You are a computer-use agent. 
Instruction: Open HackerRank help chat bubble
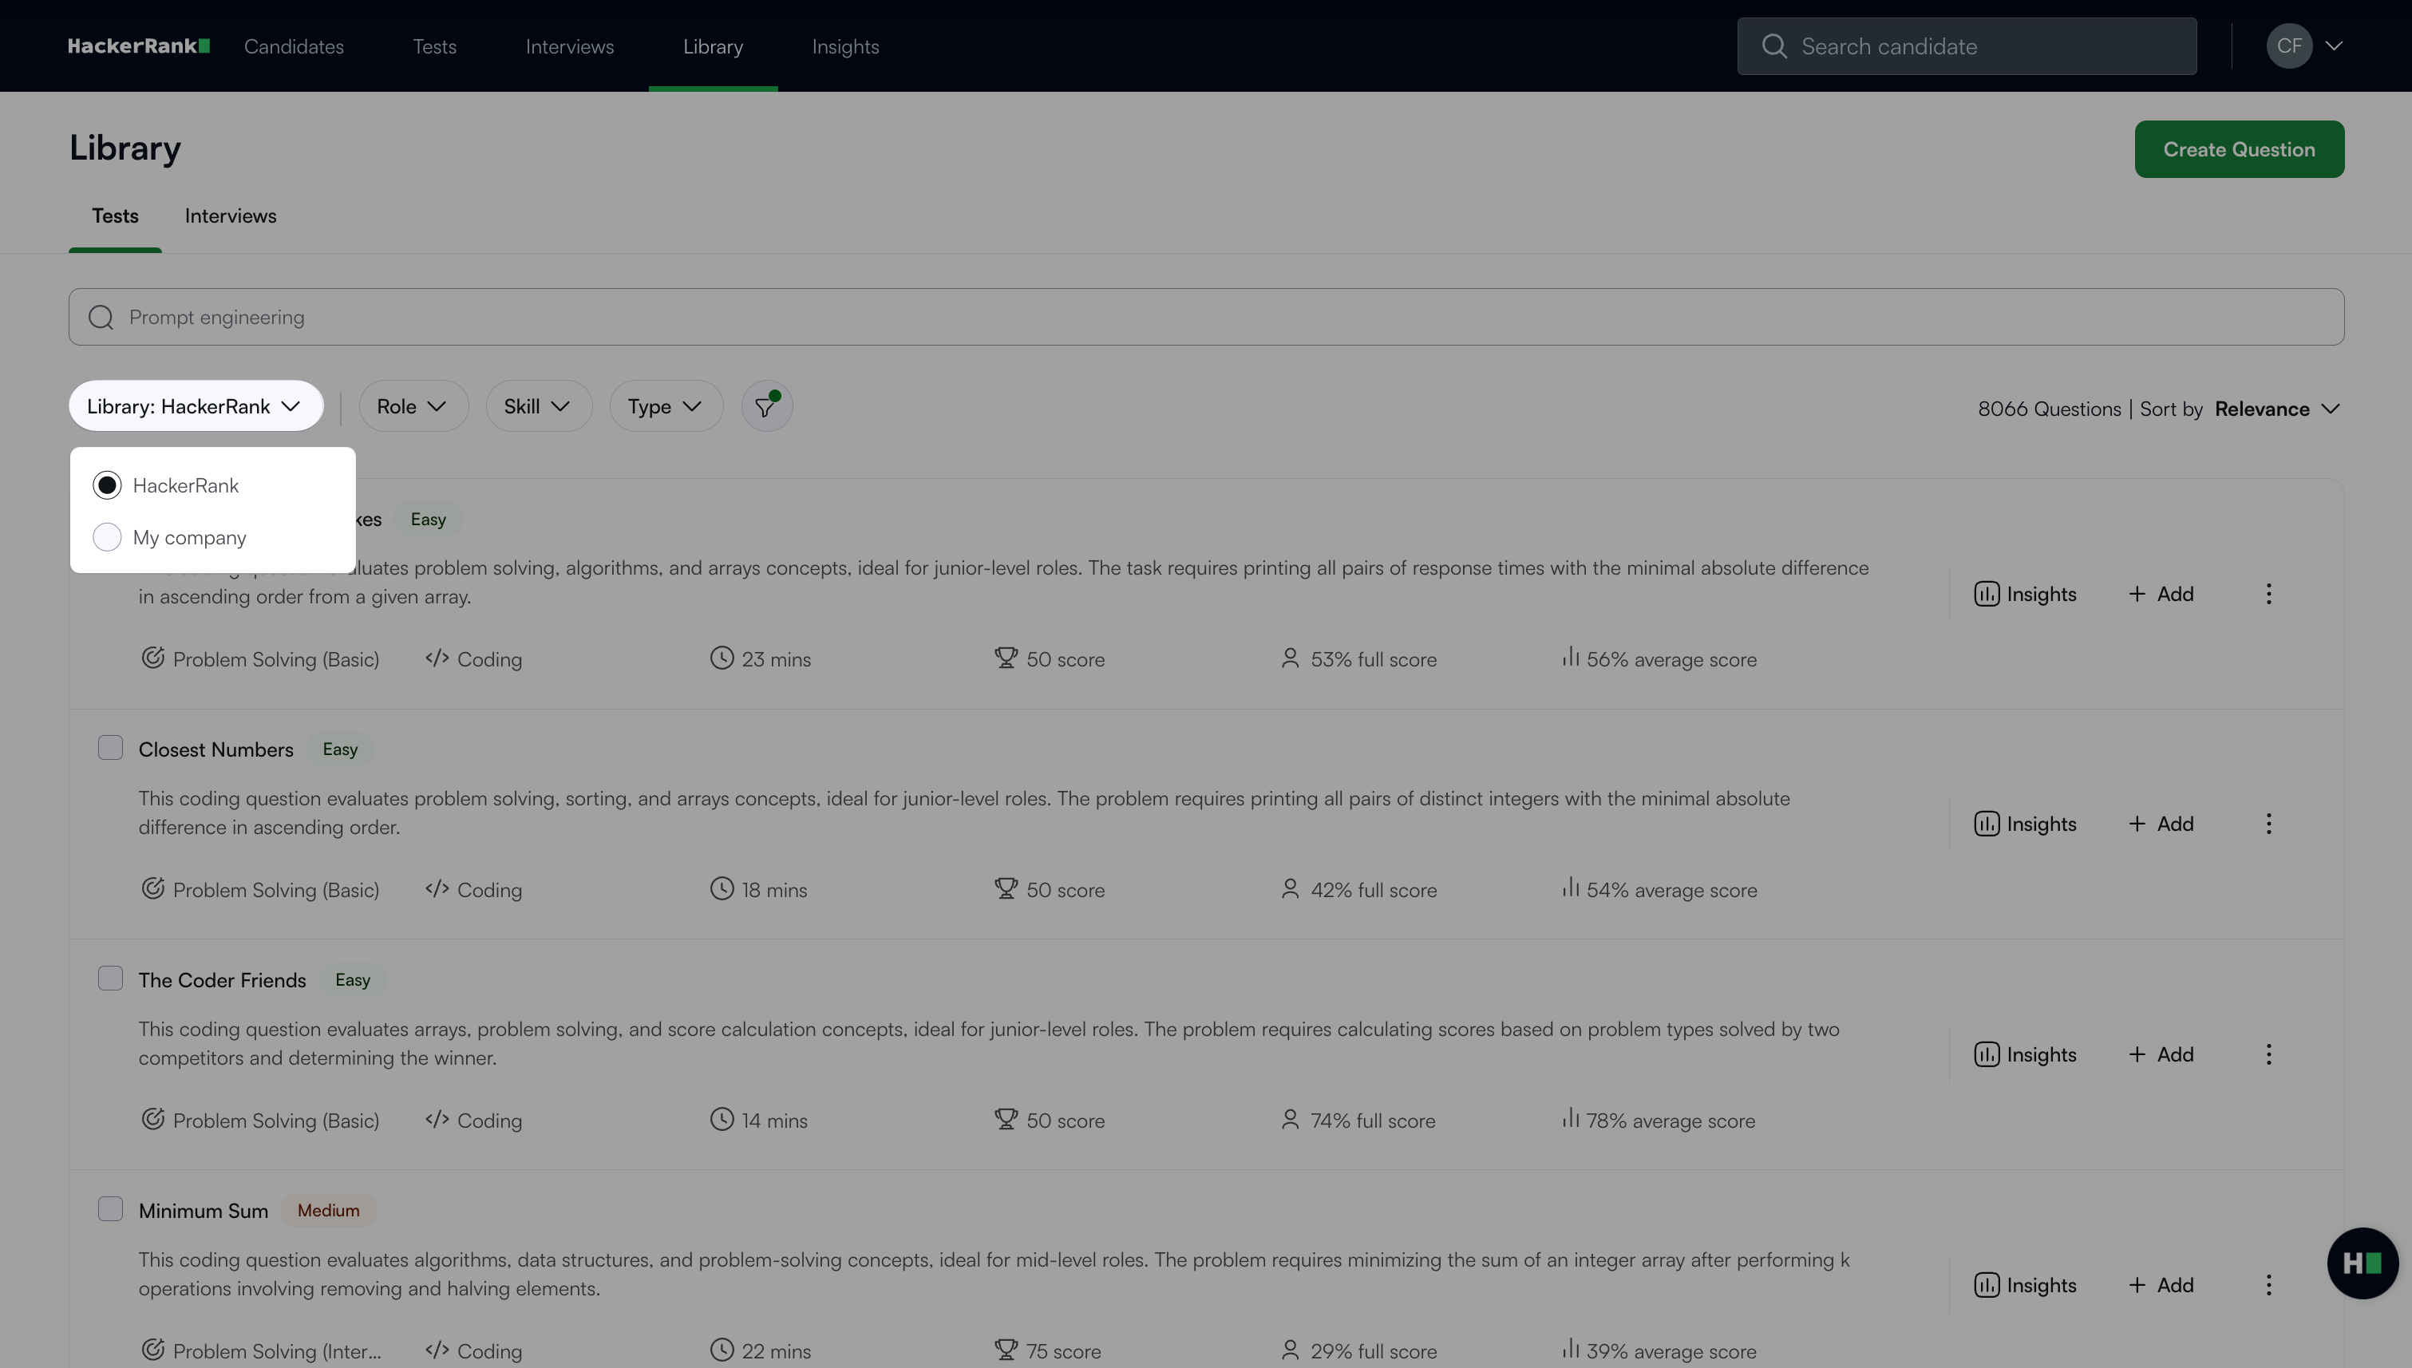tap(2361, 1263)
